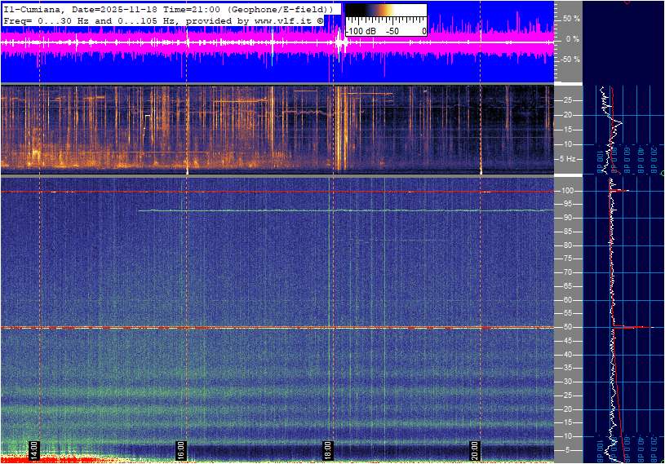Click the 16:00 time marker label
Screen dimensions: 665x464
tap(181, 451)
